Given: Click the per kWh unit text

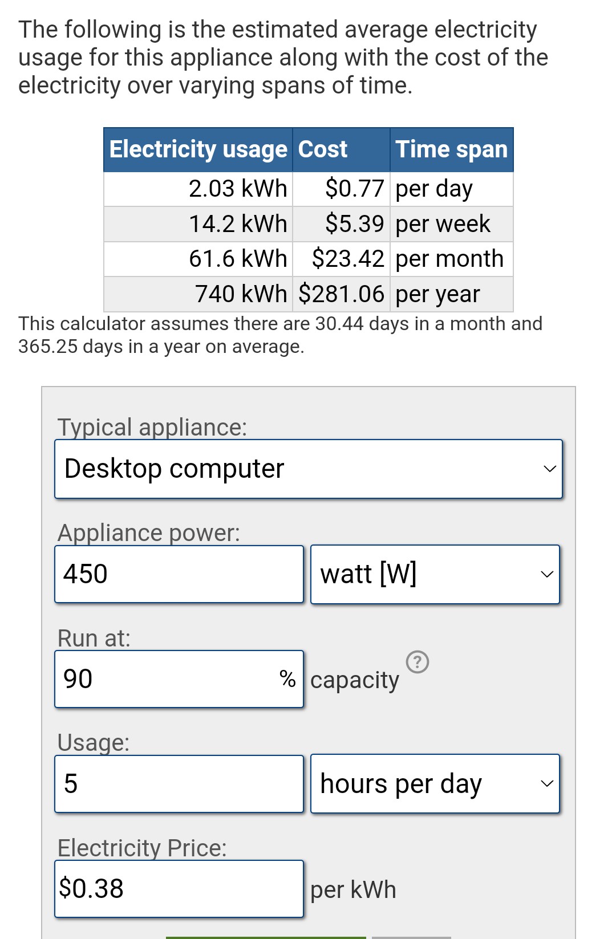Looking at the screenshot, I should point(353,889).
